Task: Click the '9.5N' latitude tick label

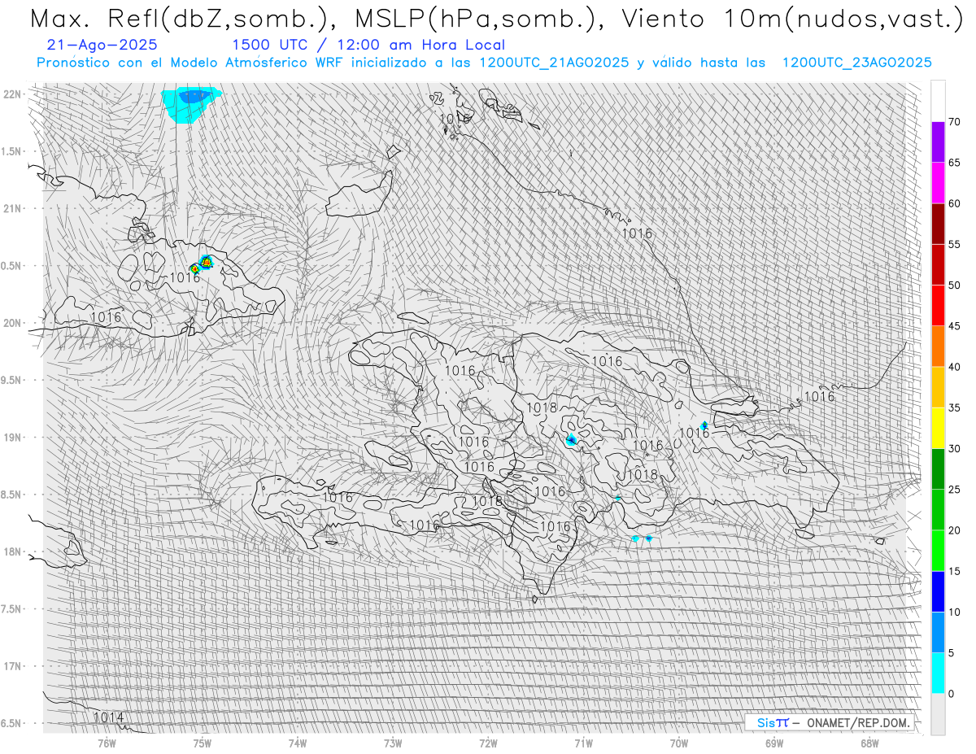Action: click(x=11, y=380)
